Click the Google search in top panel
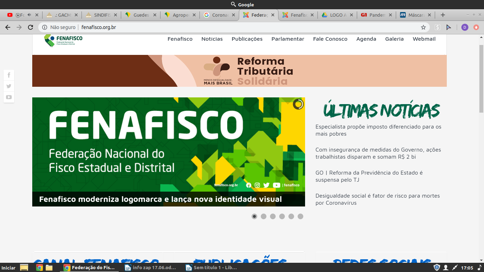This screenshot has height=272, width=484. [x=242, y=5]
